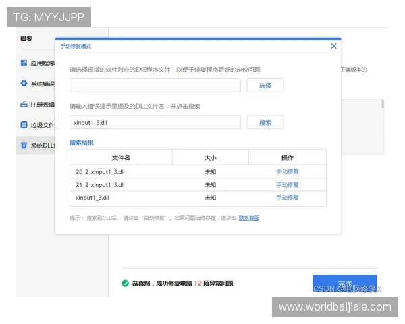This screenshot has height=324, width=405.
Task: Click the 系统错误 gear icon
Action: point(24,84)
